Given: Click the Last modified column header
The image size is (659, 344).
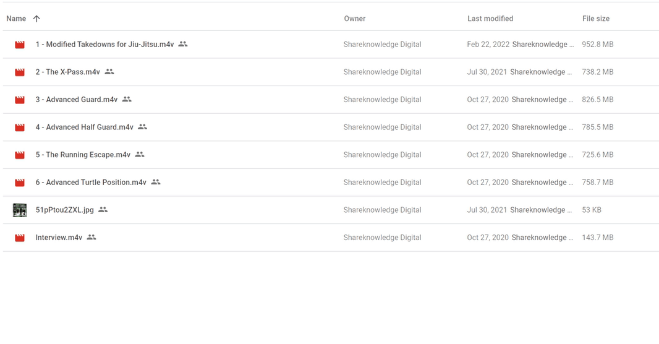Looking at the screenshot, I should click(490, 19).
